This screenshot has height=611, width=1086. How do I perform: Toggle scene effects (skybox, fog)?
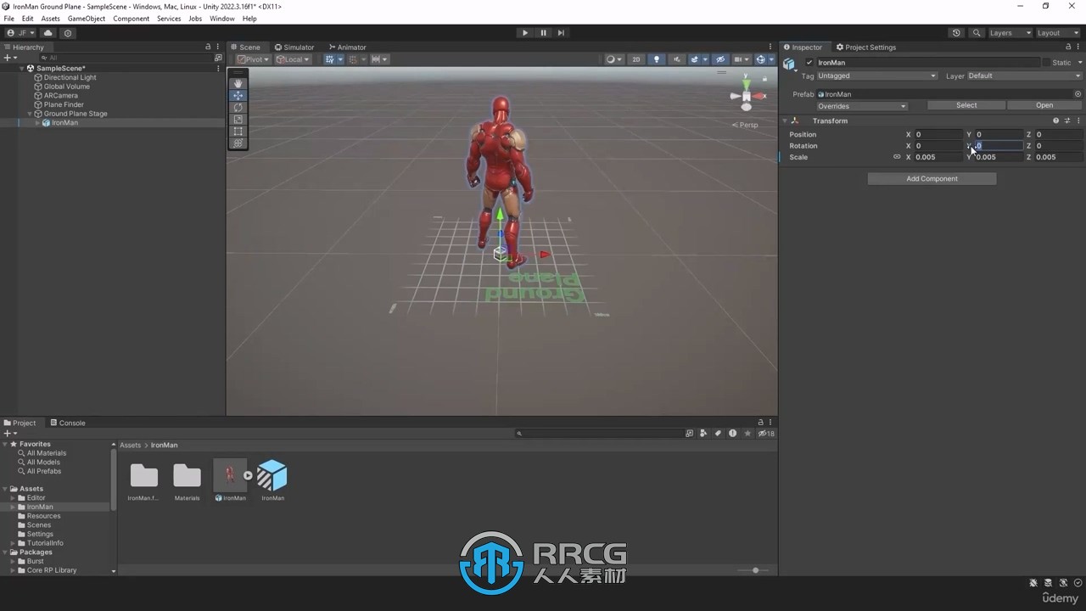697,59
